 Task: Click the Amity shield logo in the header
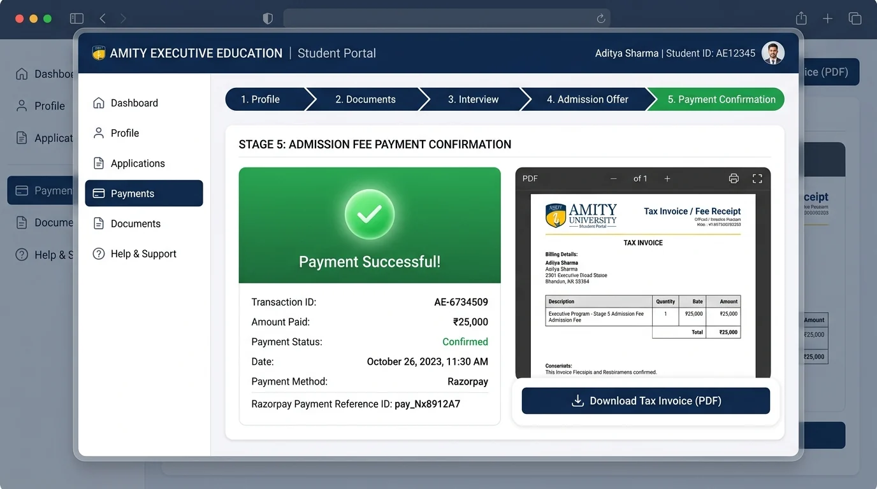coord(99,53)
